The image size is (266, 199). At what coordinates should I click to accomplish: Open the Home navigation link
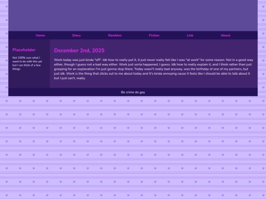tap(40, 35)
